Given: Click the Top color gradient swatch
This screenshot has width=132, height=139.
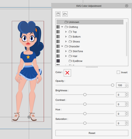Looking at the screenshot, I should point(58,32).
